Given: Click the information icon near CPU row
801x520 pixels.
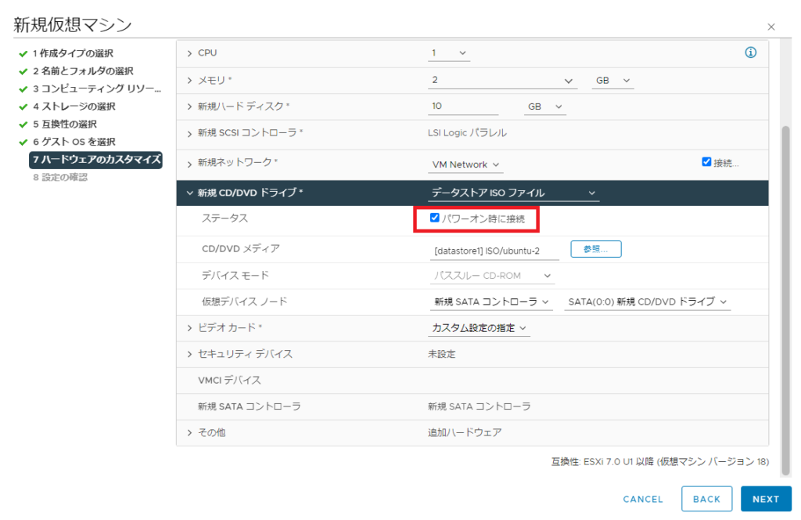Looking at the screenshot, I should click(750, 52).
